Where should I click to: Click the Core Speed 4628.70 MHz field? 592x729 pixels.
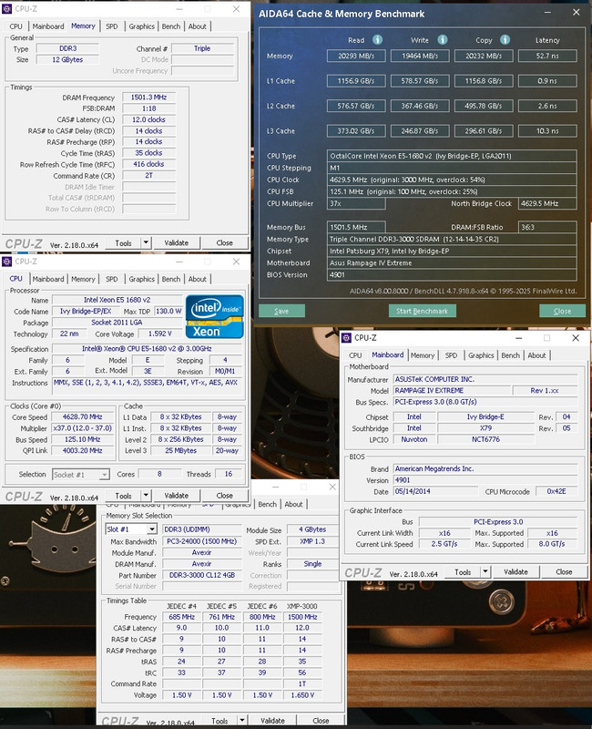(83, 417)
